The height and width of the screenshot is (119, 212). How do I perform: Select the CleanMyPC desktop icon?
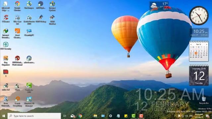pos(29,32)
